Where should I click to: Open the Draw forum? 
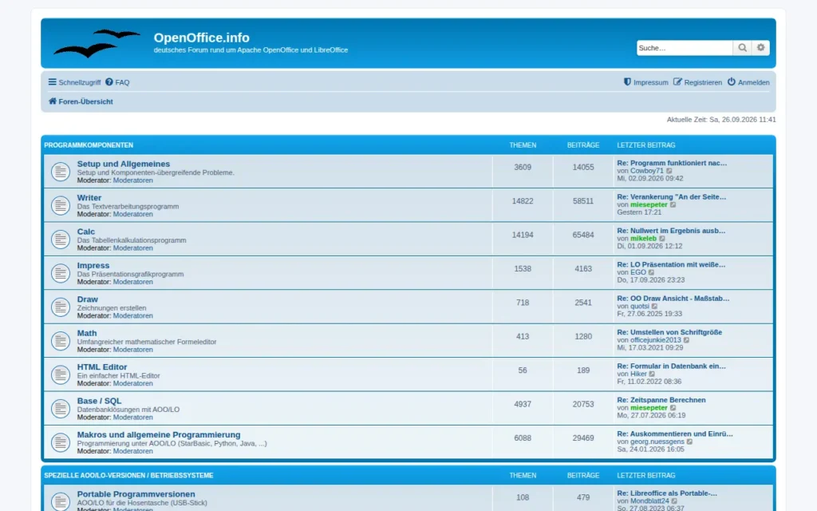point(88,299)
